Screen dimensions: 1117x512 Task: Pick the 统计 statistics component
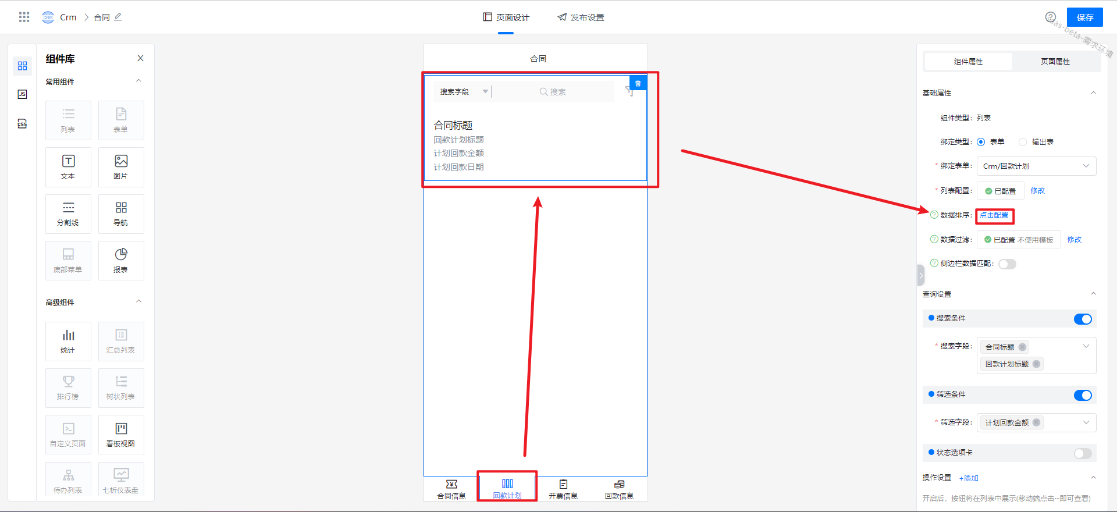[x=68, y=342]
